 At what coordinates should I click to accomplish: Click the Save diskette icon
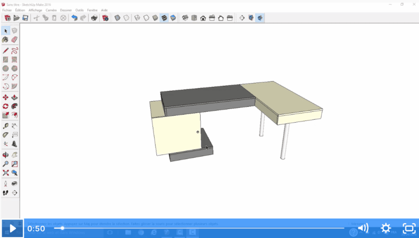(25, 18)
